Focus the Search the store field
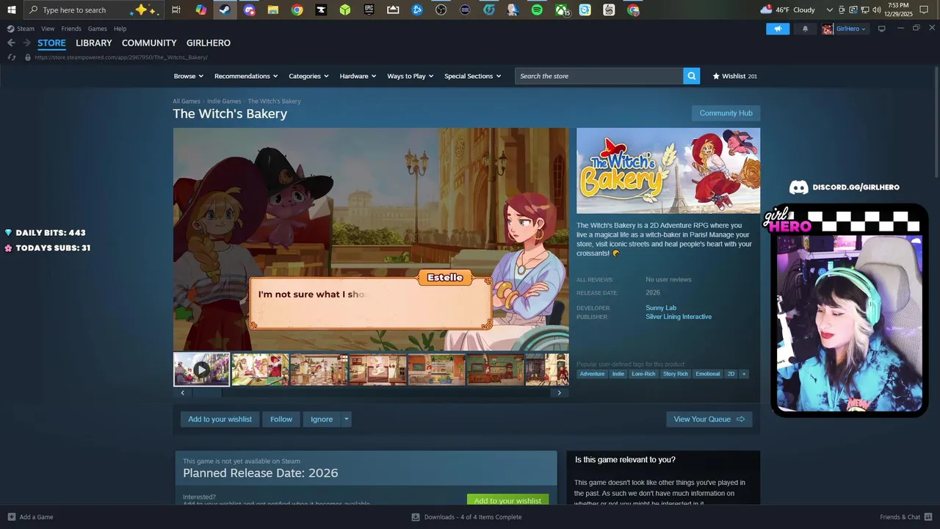The width and height of the screenshot is (940, 529). point(599,76)
